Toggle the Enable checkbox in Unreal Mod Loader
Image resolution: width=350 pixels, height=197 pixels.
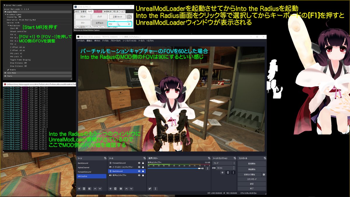8,70
